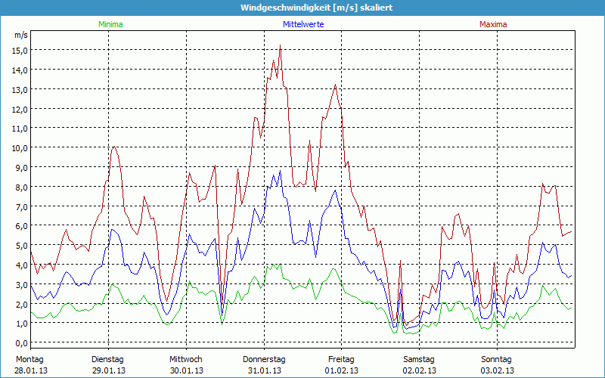Click the 10,0 y-axis value

20,148
